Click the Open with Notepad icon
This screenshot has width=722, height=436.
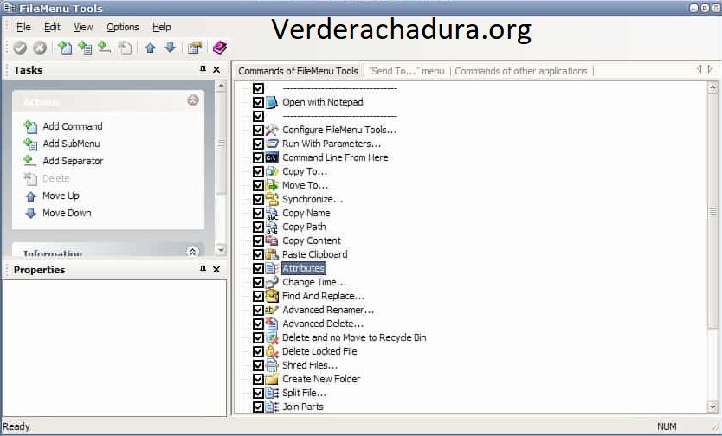tap(272, 102)
